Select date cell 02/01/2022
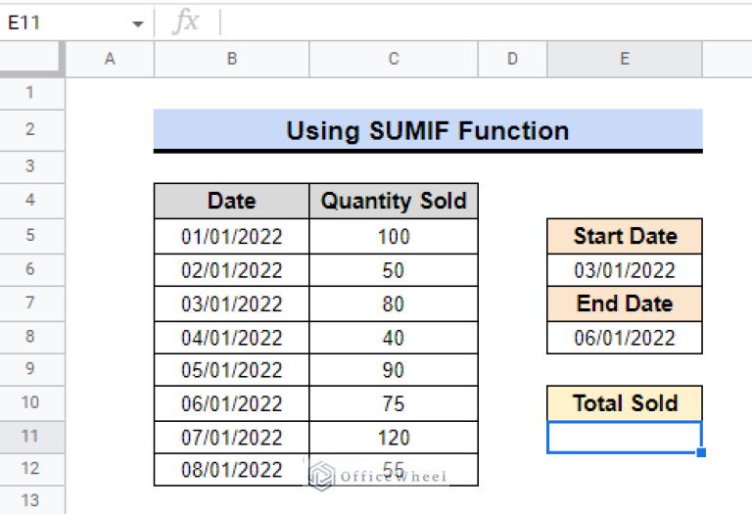 [232, 270]
